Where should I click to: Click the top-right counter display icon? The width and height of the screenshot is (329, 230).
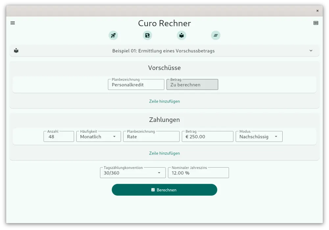coord(316,23)
